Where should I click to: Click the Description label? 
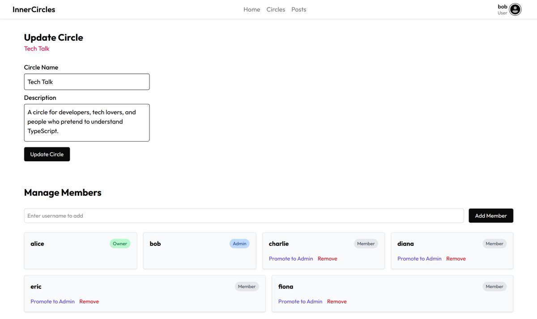pyautogui.click(x=40, y=98)
